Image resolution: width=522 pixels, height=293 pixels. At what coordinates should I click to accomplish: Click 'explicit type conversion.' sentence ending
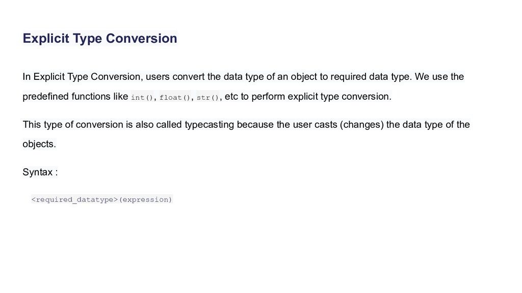pos(340,96)
